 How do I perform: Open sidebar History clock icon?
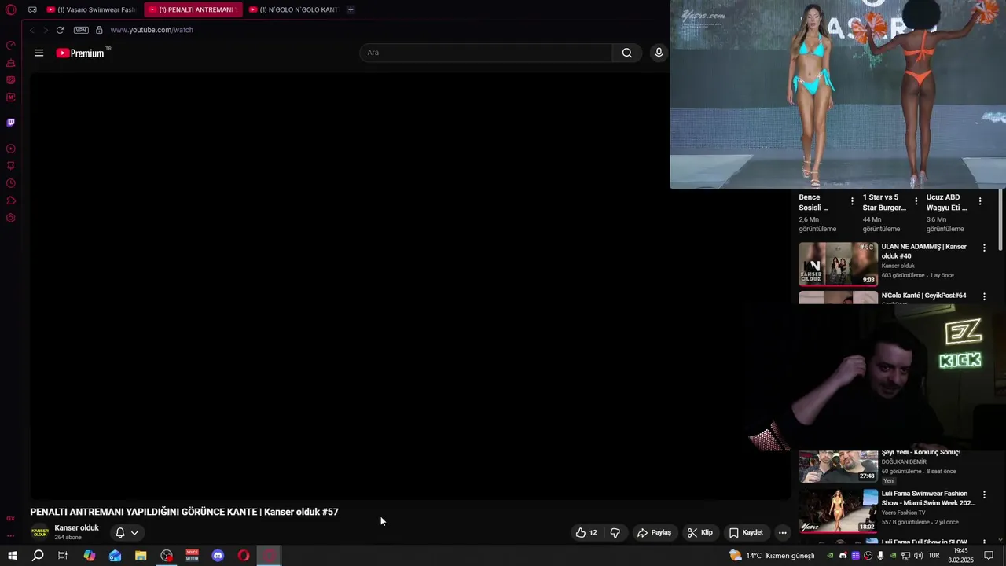click(x=11, y=183)
